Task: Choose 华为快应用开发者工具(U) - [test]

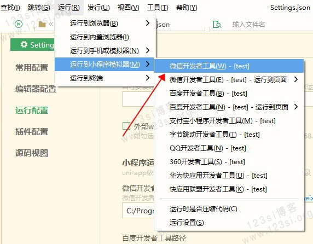Action: click(229, 176)
